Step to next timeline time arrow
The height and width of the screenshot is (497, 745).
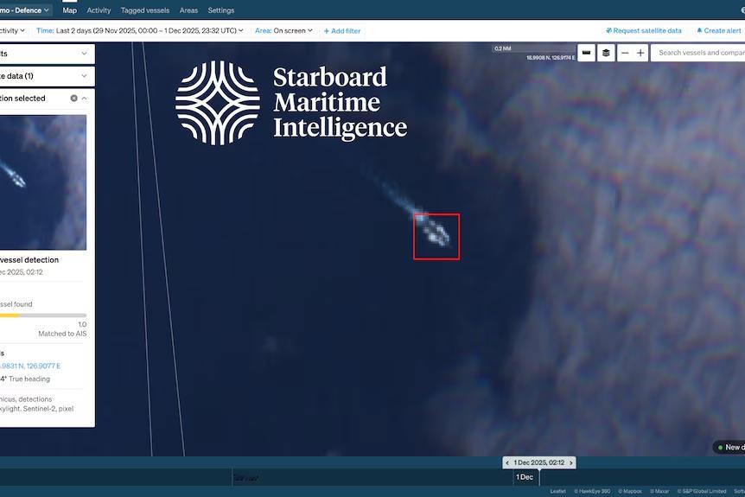click(571, 462)
